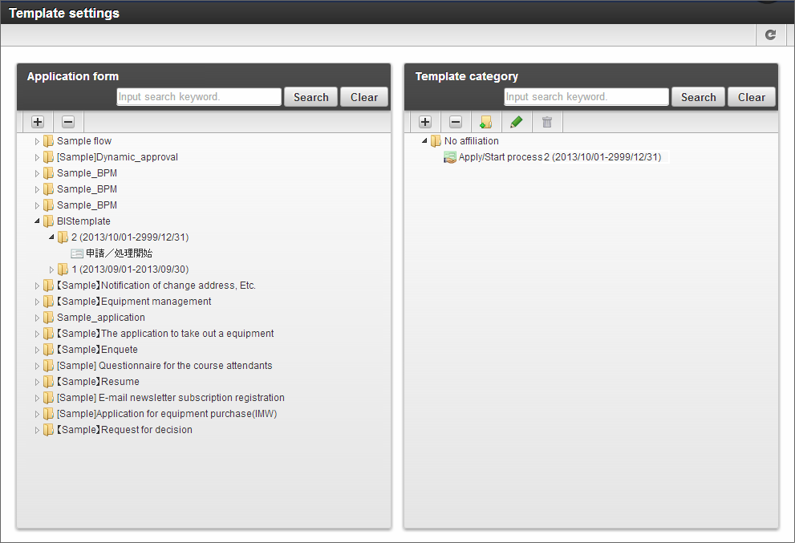Viewport: 795px width, 543px height.
Task: Click the Sample_application folder icon
Action: pyautogui.click(x=48, y=318)
